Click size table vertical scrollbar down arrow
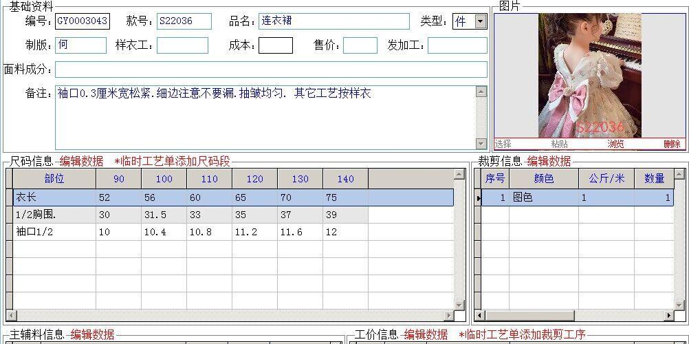689x344 pixels. tap(459, 305)
